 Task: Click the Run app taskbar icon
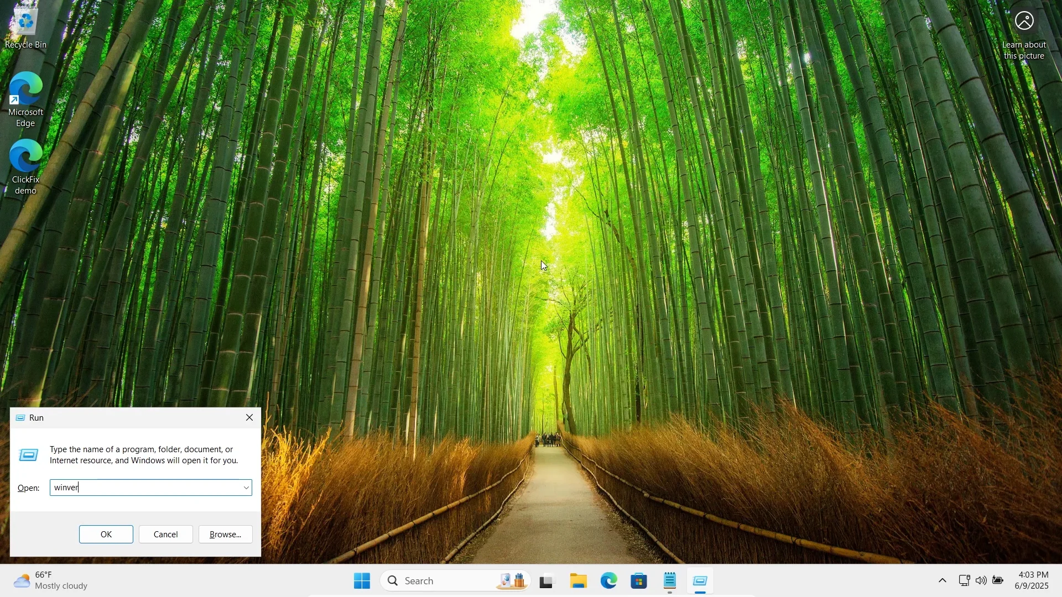[x=701, y=581]
